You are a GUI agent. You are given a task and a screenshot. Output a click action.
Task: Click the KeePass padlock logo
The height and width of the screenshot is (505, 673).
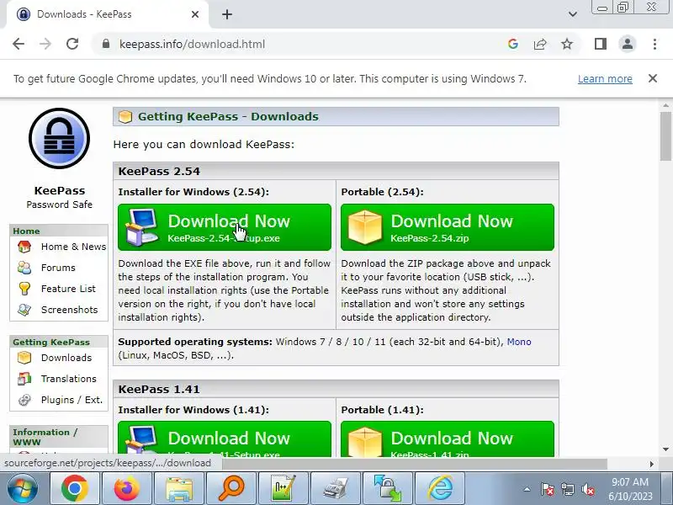(59, 138)
